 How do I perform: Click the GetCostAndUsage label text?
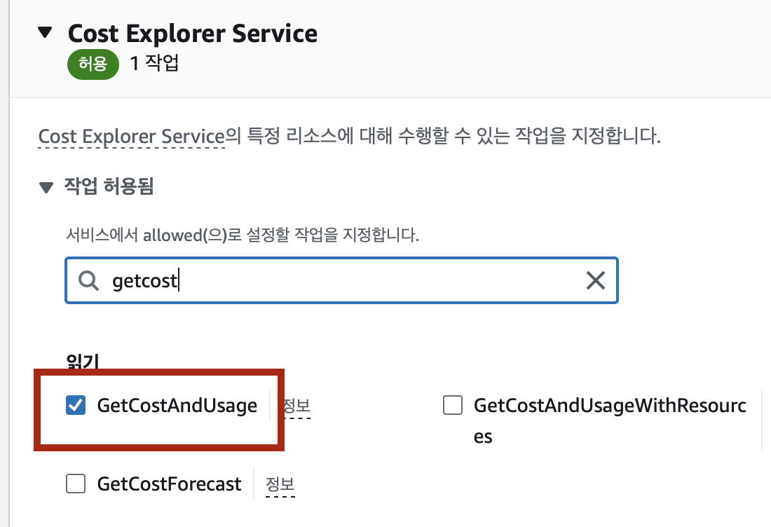177,406
